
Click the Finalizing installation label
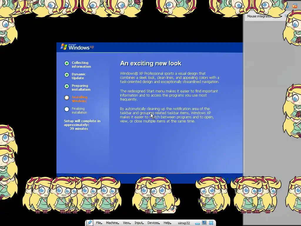click(79, 111)
